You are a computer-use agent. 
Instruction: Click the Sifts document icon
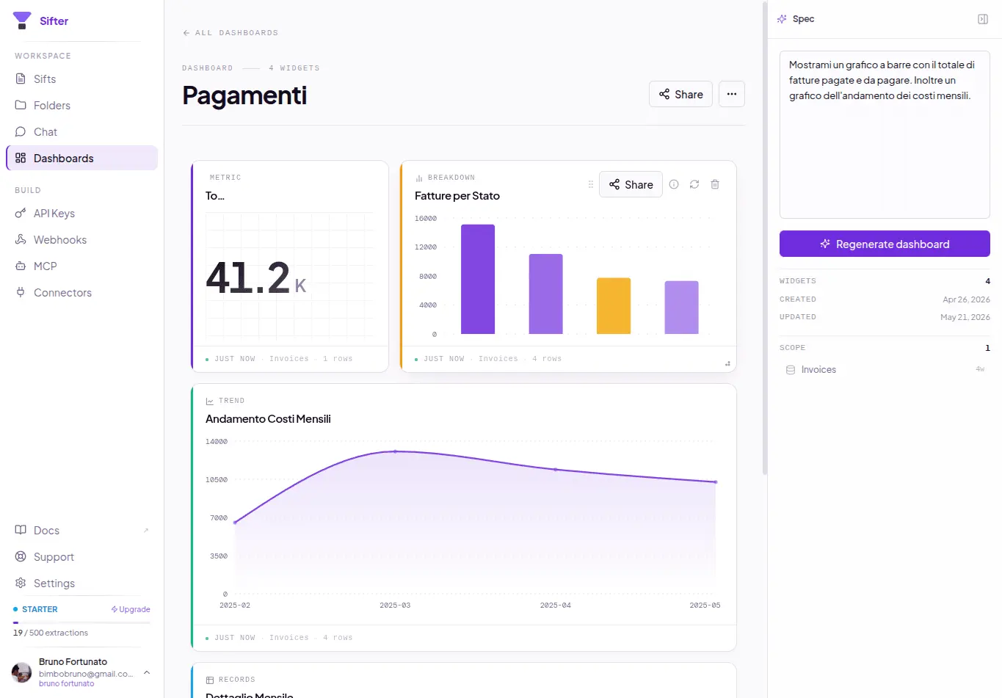[x=21, y=79]
